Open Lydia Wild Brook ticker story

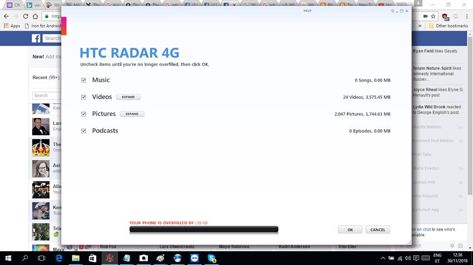pyautogui.click(x=437, y=110)
